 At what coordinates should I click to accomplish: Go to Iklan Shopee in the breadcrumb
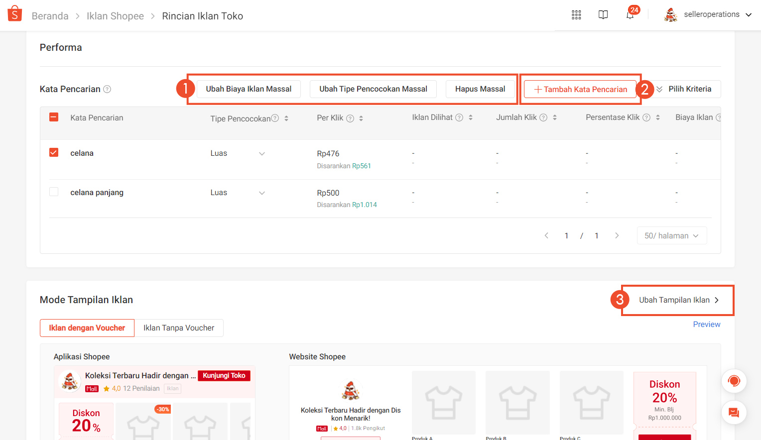pos(115,15)
